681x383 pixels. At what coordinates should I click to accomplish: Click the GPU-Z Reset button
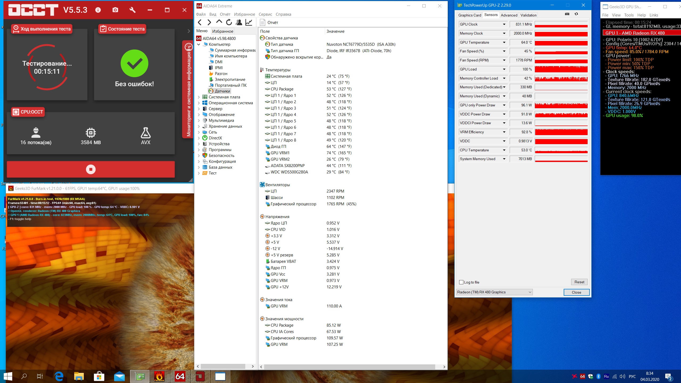point(579,282)
